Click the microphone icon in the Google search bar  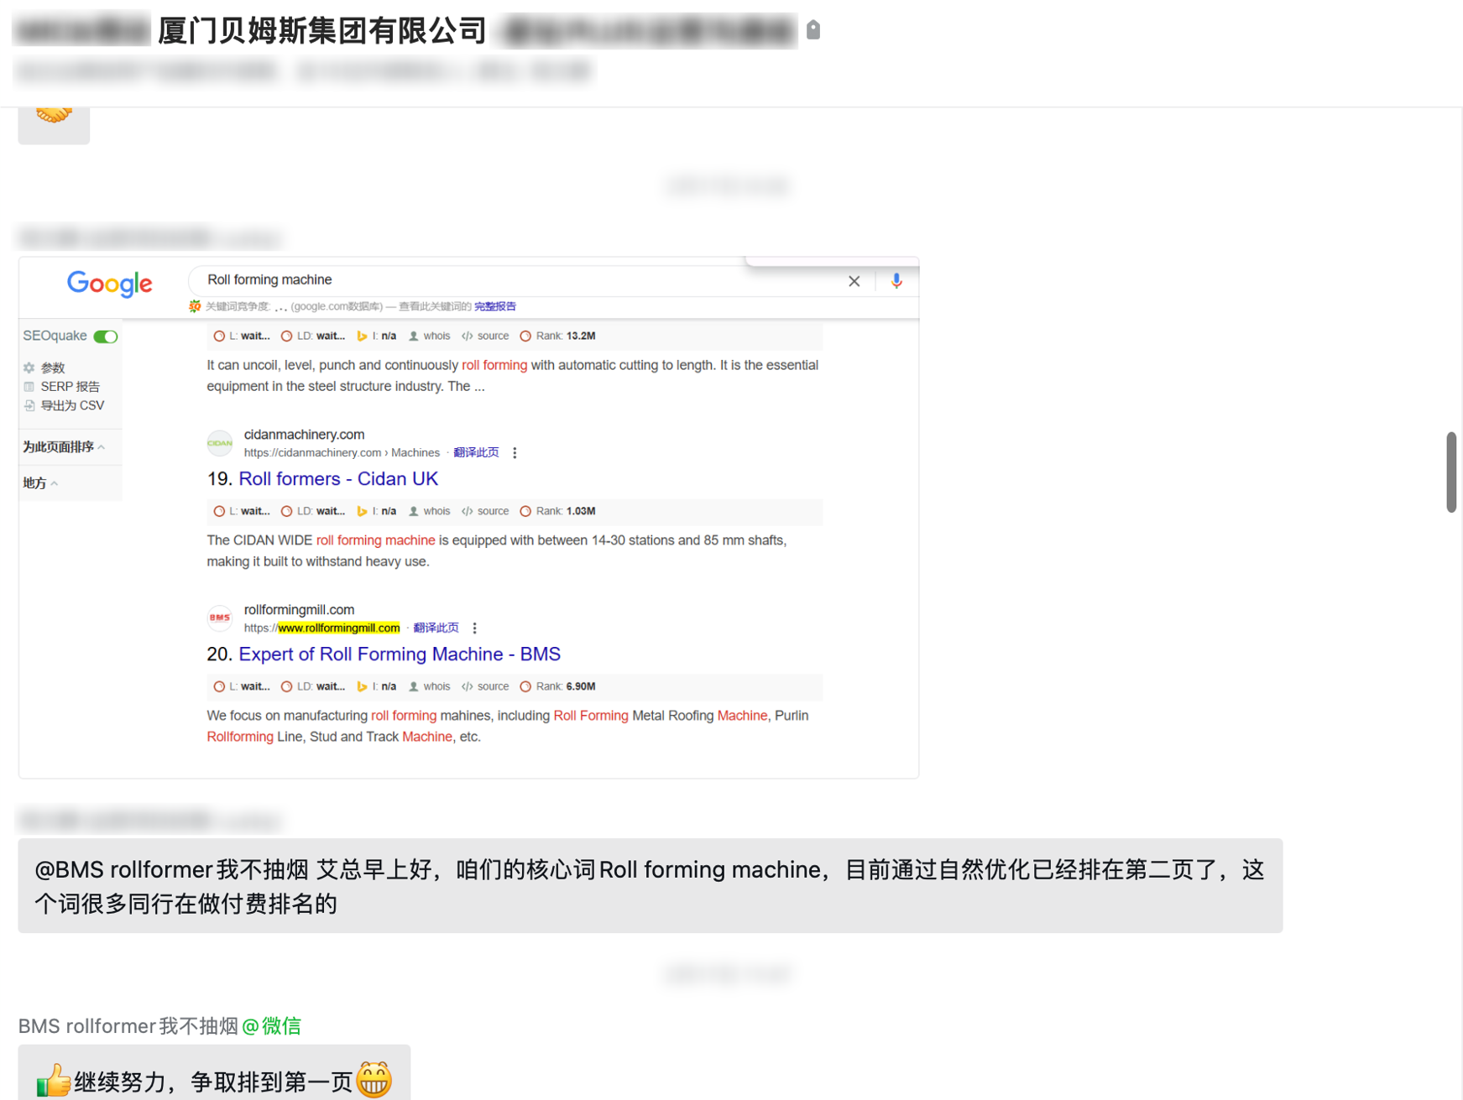click(x=896, y=280)
